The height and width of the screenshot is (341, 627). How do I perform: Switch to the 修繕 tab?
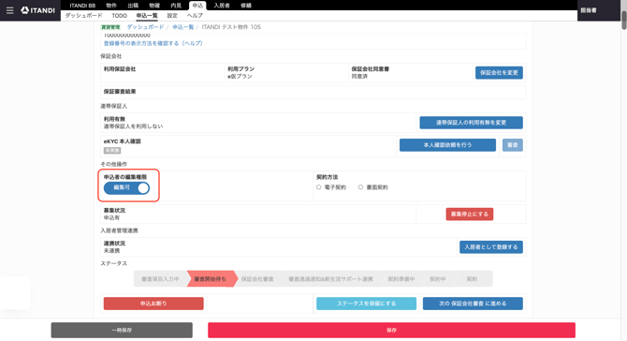246,6
